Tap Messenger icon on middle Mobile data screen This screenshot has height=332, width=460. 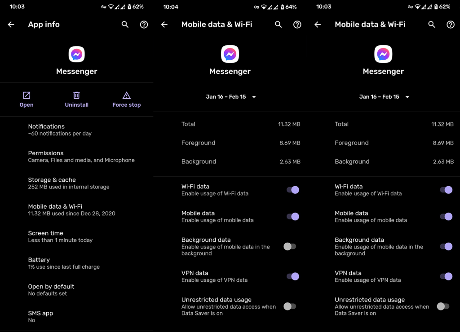pos(230,54)
